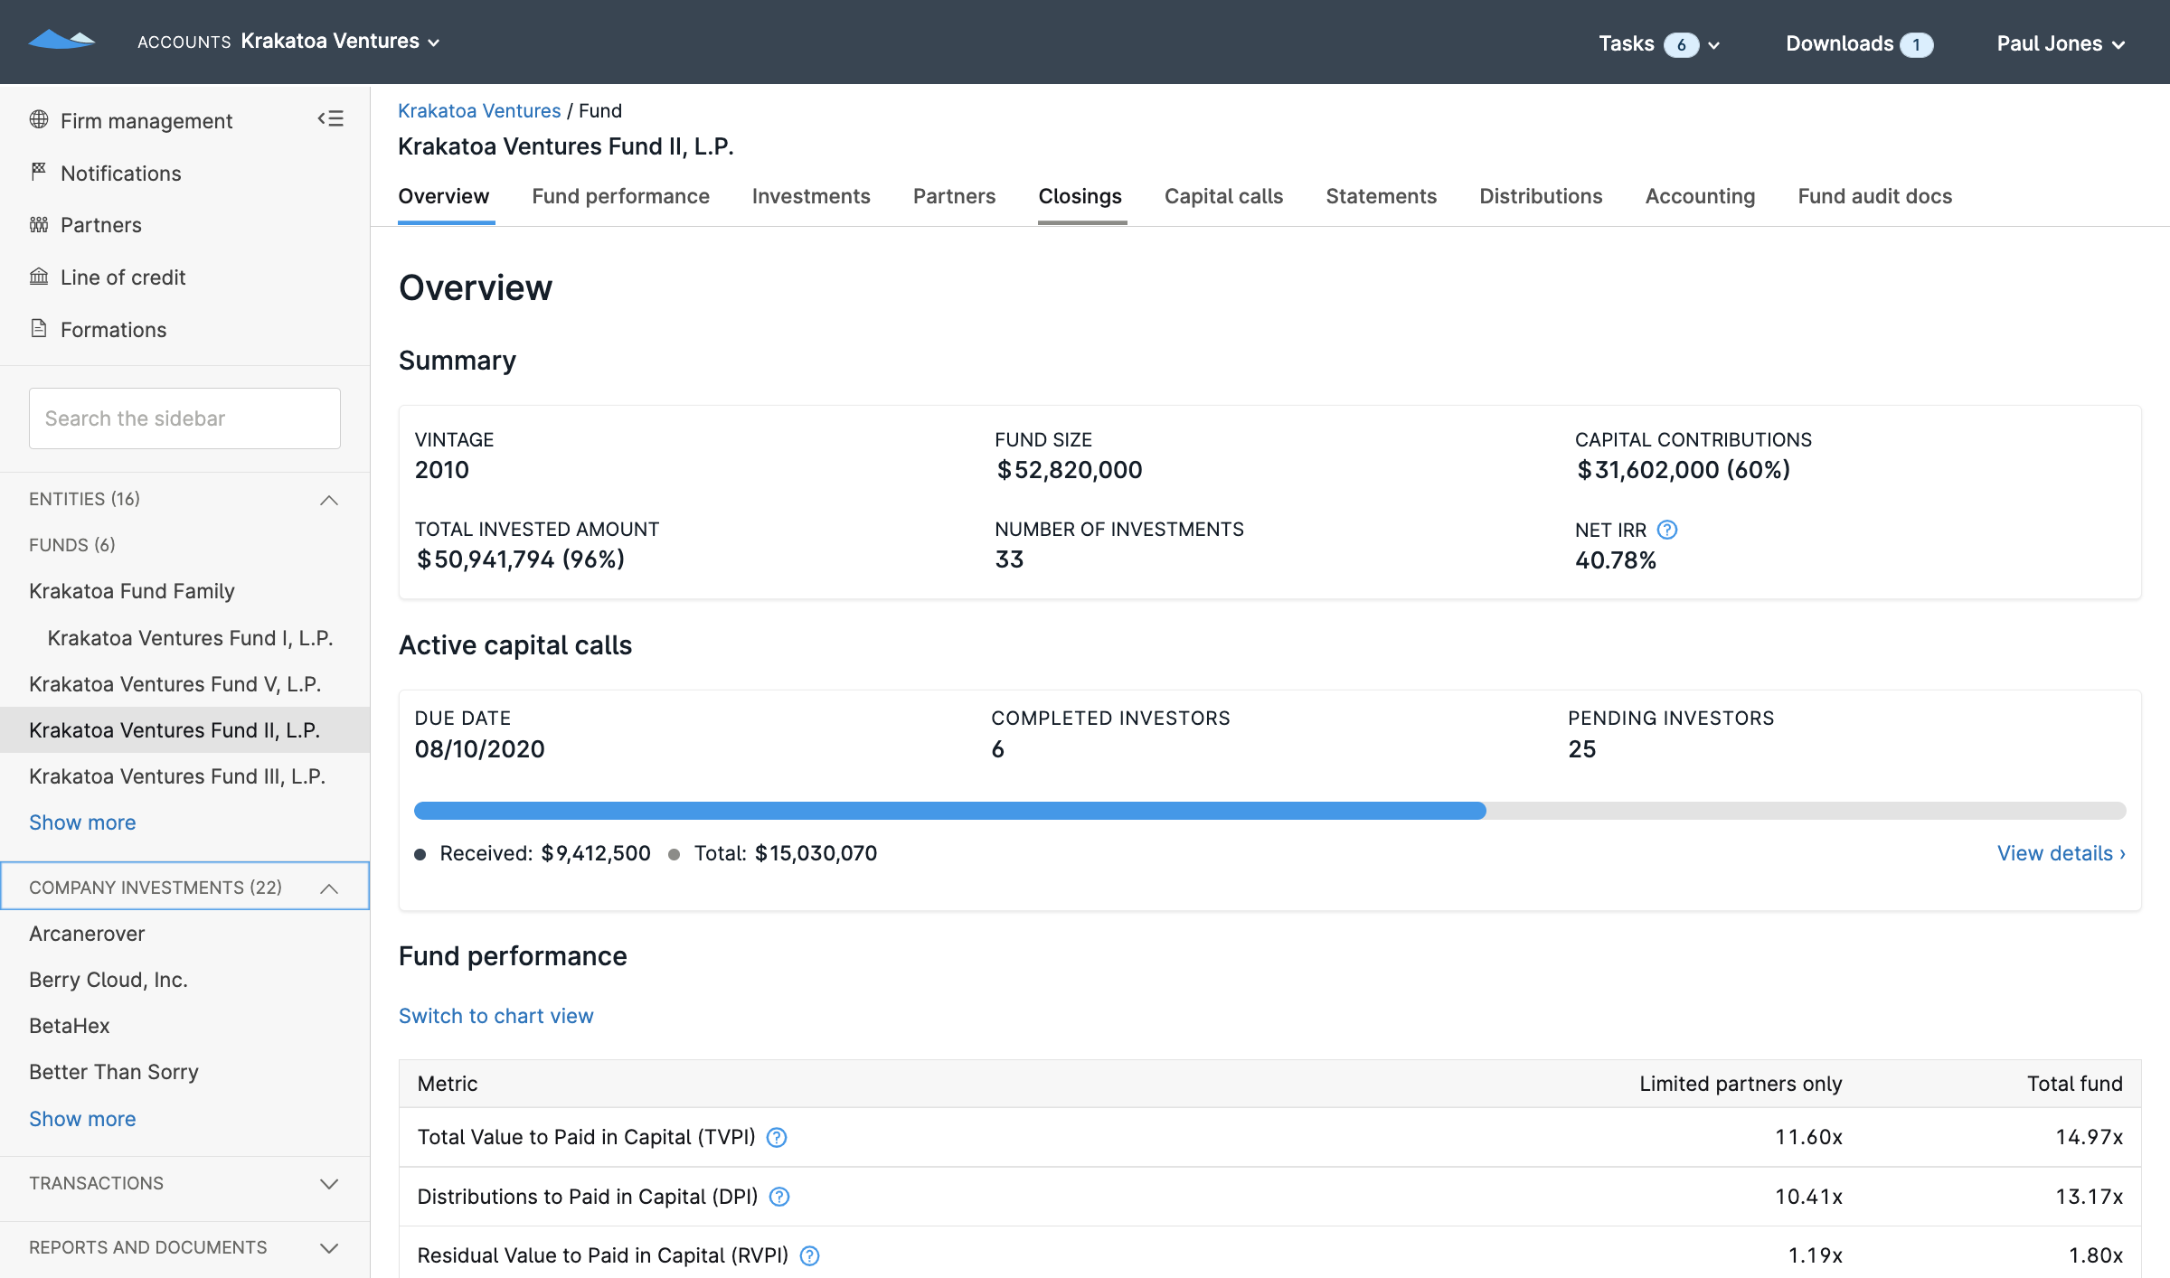Image resolution: width=2170 pixels, height=1278 pixels.
Task: Open the Paul Jones user menu
Action: coord(2061,43)
